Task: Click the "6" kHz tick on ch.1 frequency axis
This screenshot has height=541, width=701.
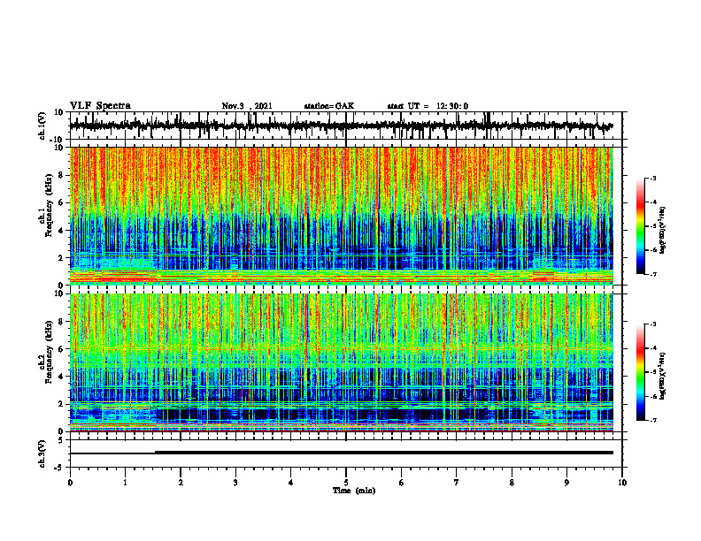Action: tap(62, 203)
